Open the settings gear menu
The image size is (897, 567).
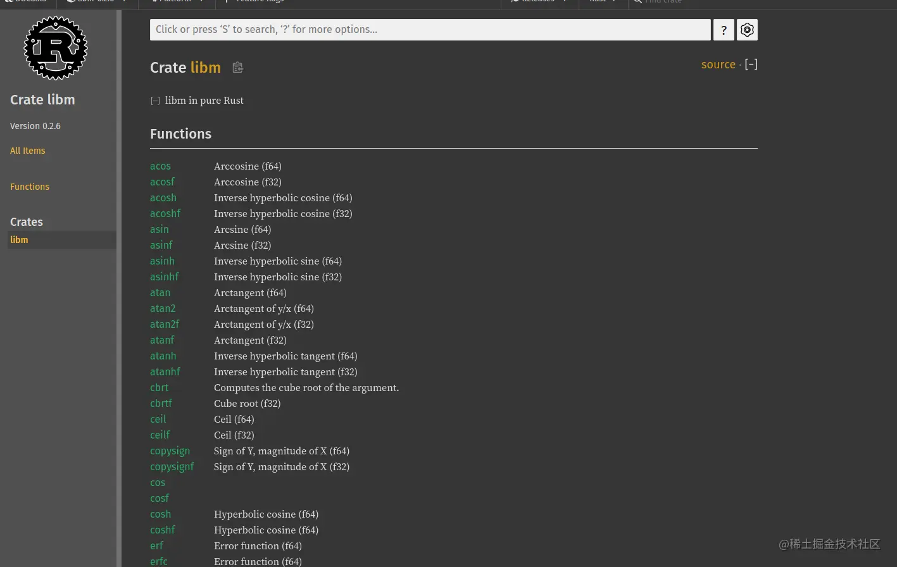(747, 30)
